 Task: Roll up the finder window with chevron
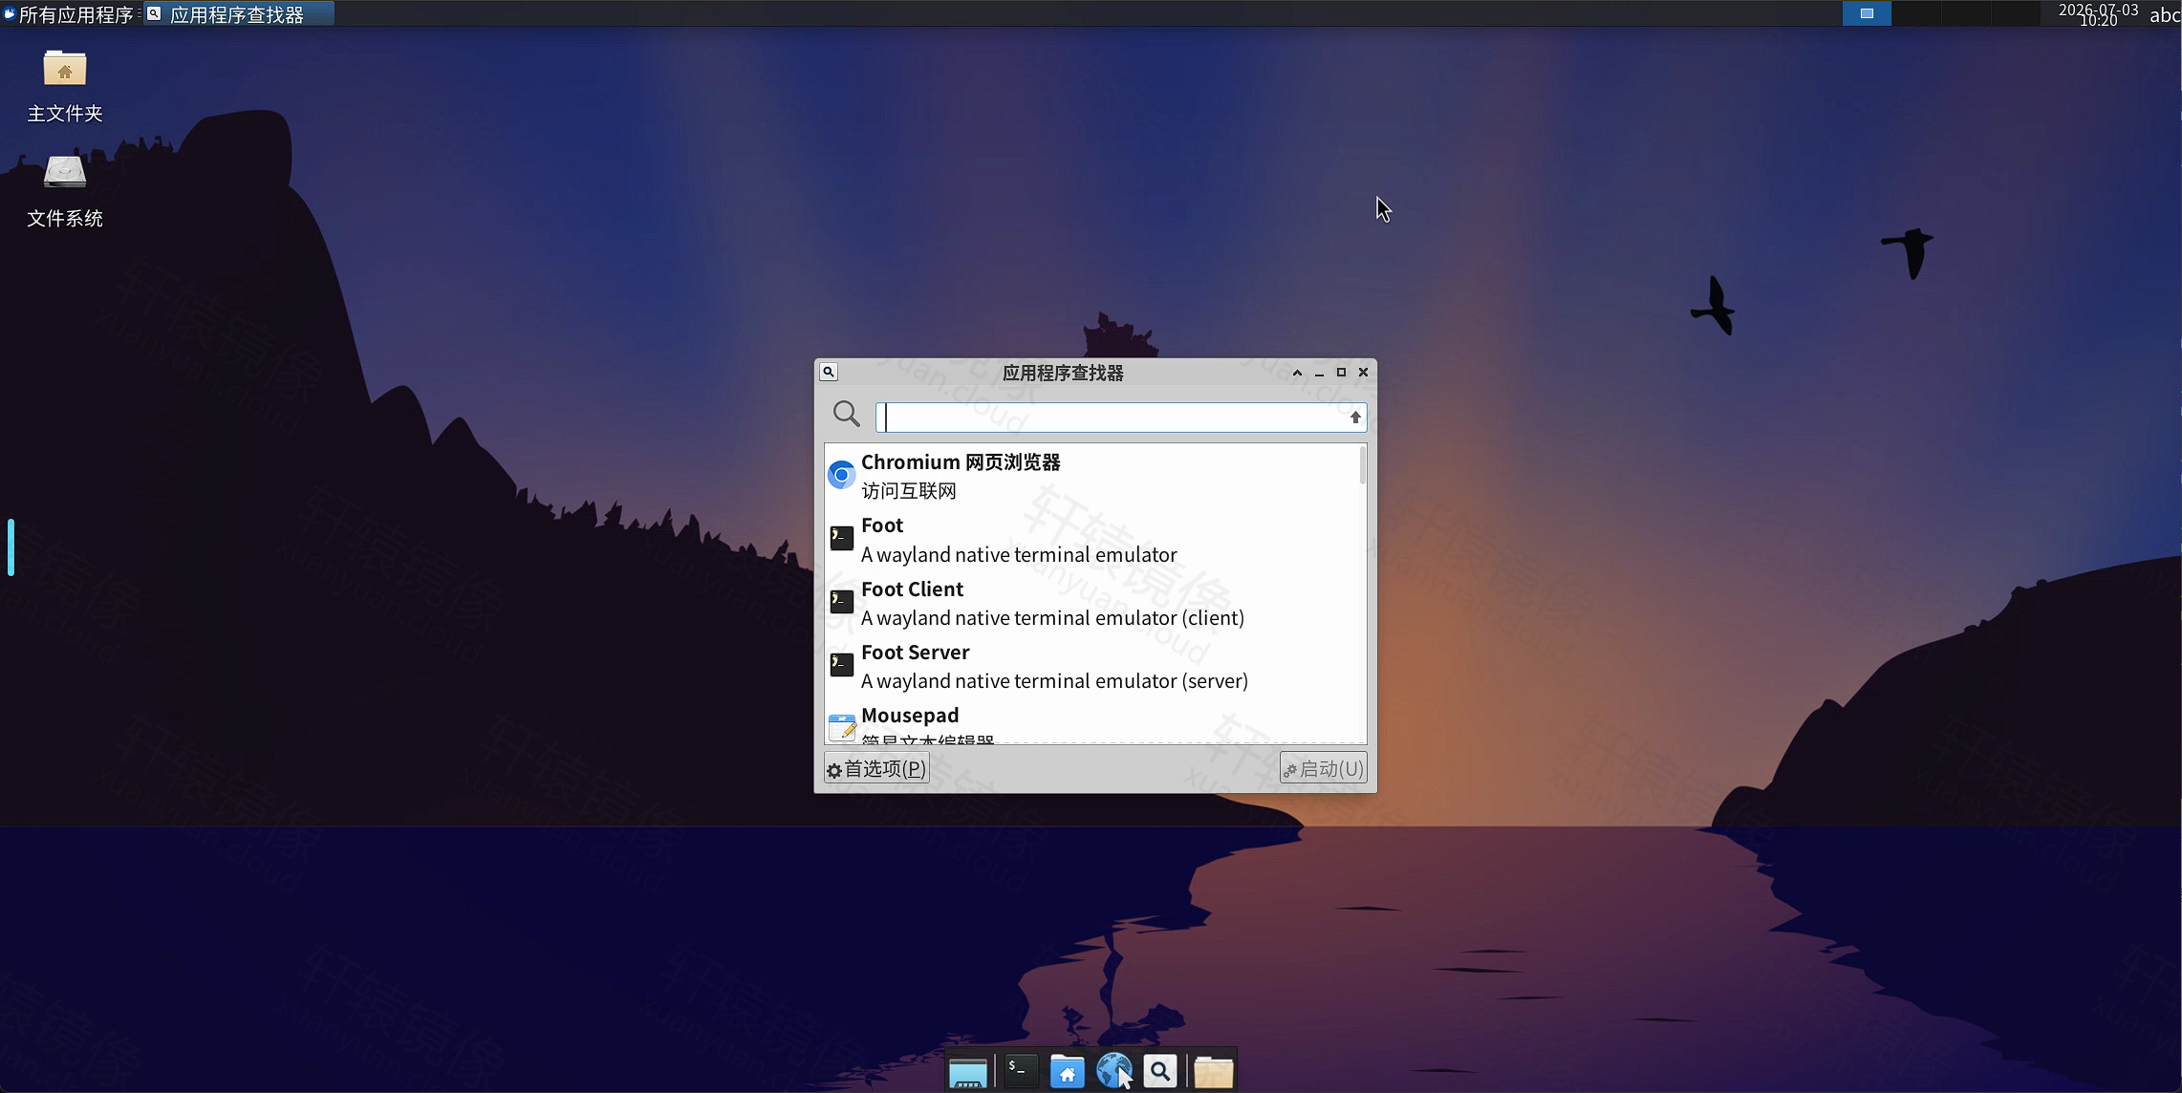[1297, 373]
